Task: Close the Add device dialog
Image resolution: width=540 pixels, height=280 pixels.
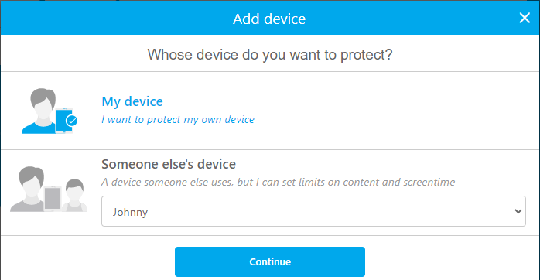Action: (525, 18)
